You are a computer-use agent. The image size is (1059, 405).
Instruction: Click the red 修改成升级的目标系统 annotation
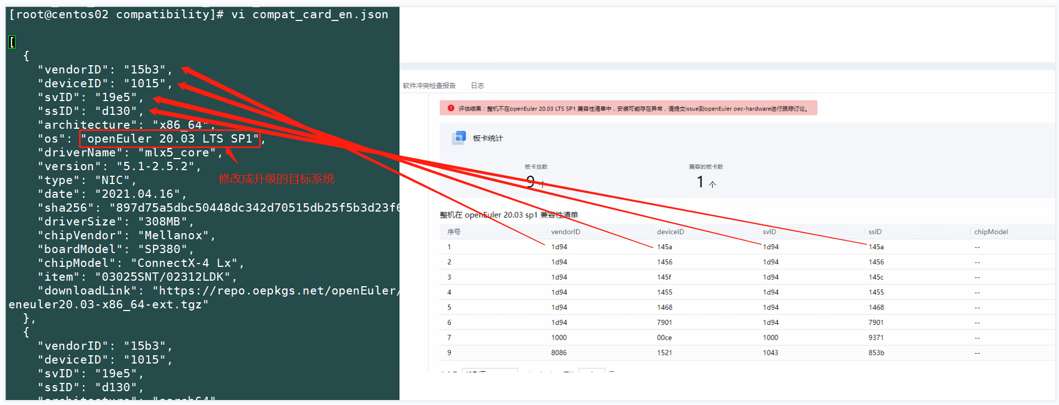[276, 179]
